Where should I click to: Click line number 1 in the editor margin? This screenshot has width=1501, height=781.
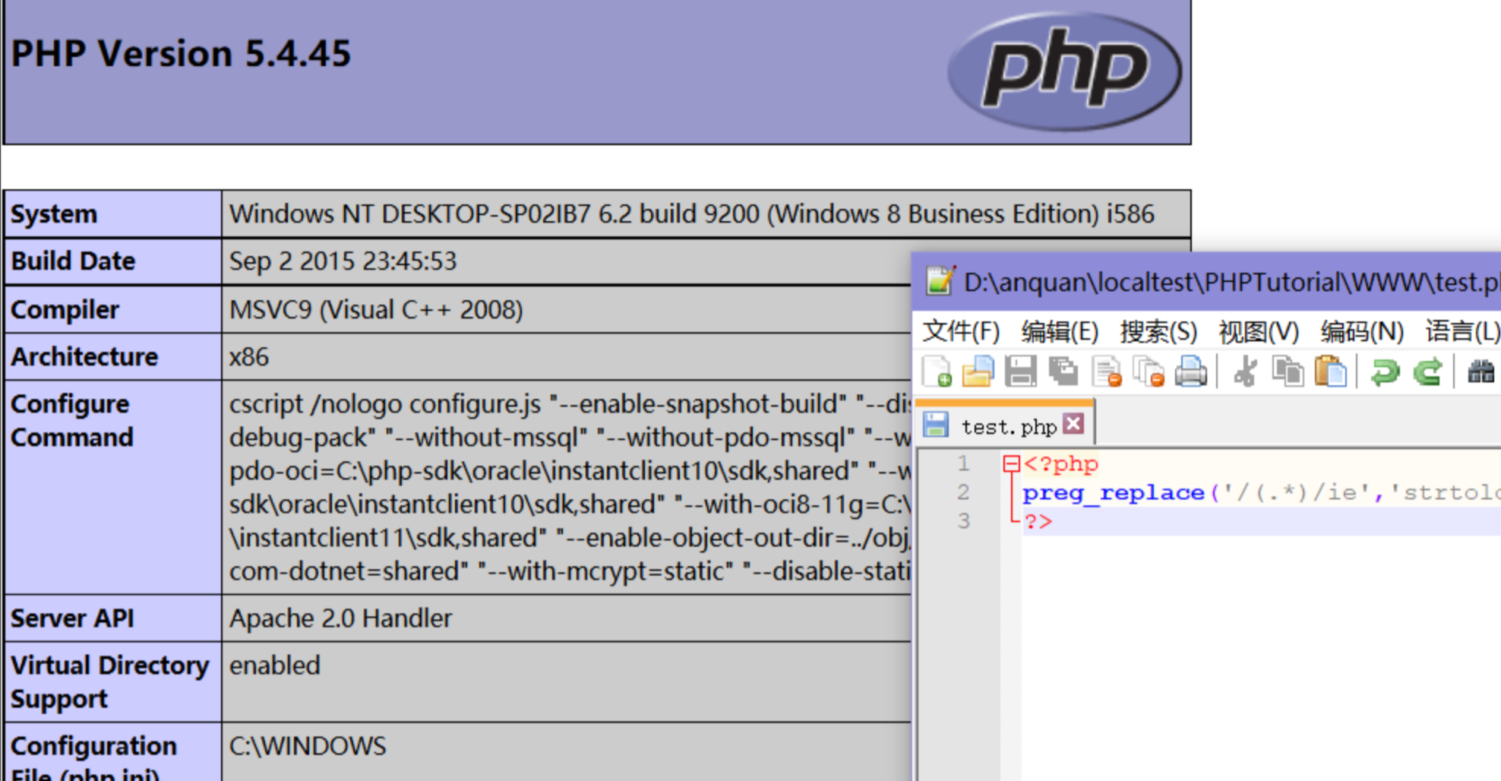click(963, 463)
